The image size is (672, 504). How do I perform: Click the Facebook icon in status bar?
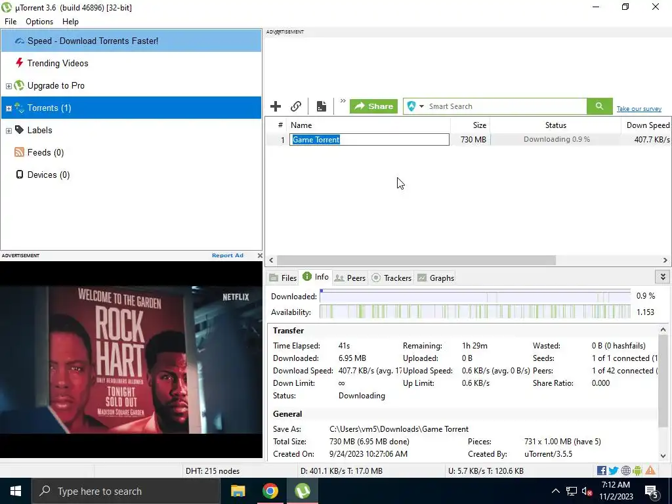pos(601,471)
